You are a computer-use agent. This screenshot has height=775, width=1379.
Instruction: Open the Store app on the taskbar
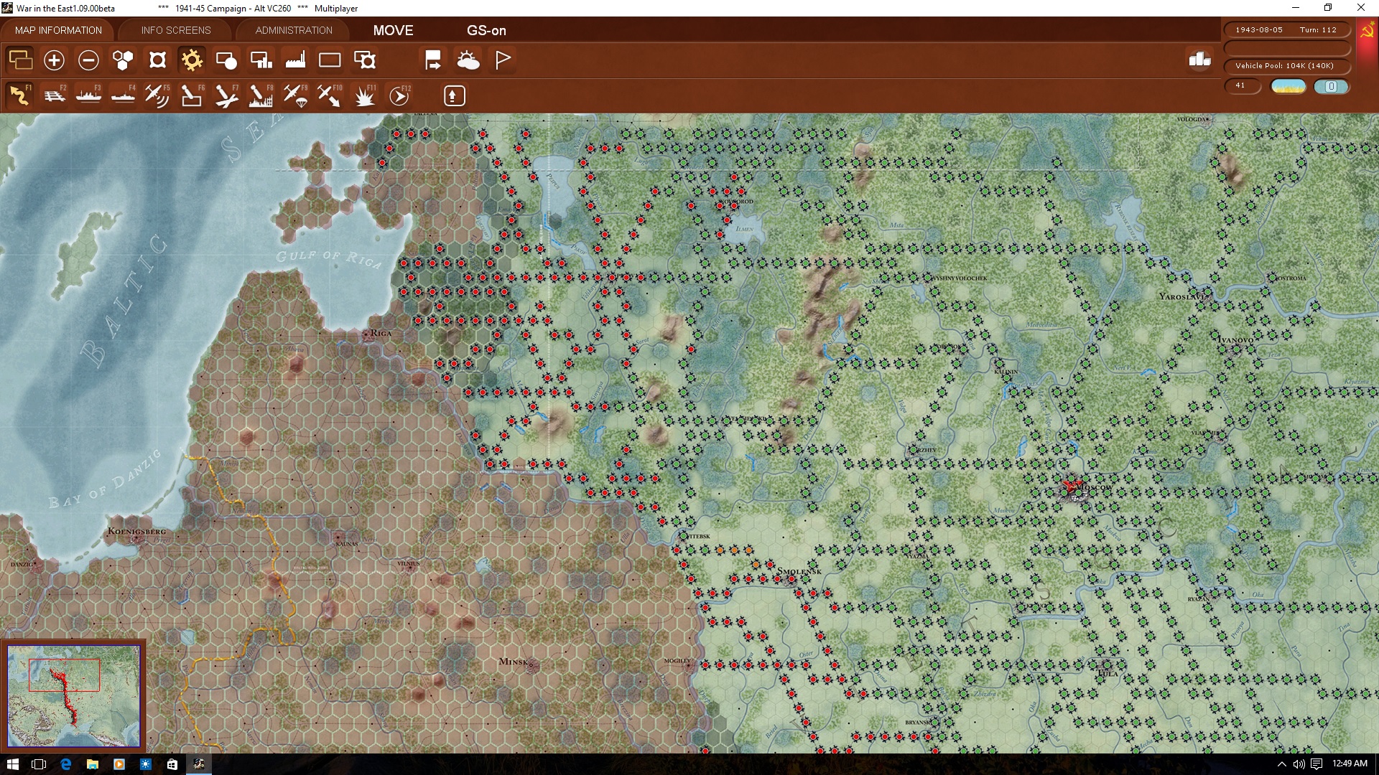[x=172, y=764]
